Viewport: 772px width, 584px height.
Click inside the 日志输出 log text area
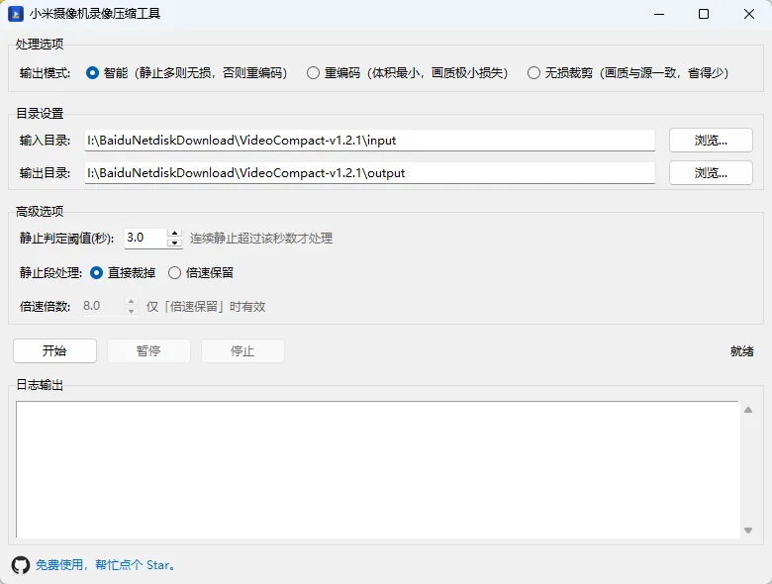click(x=378, y=469)
